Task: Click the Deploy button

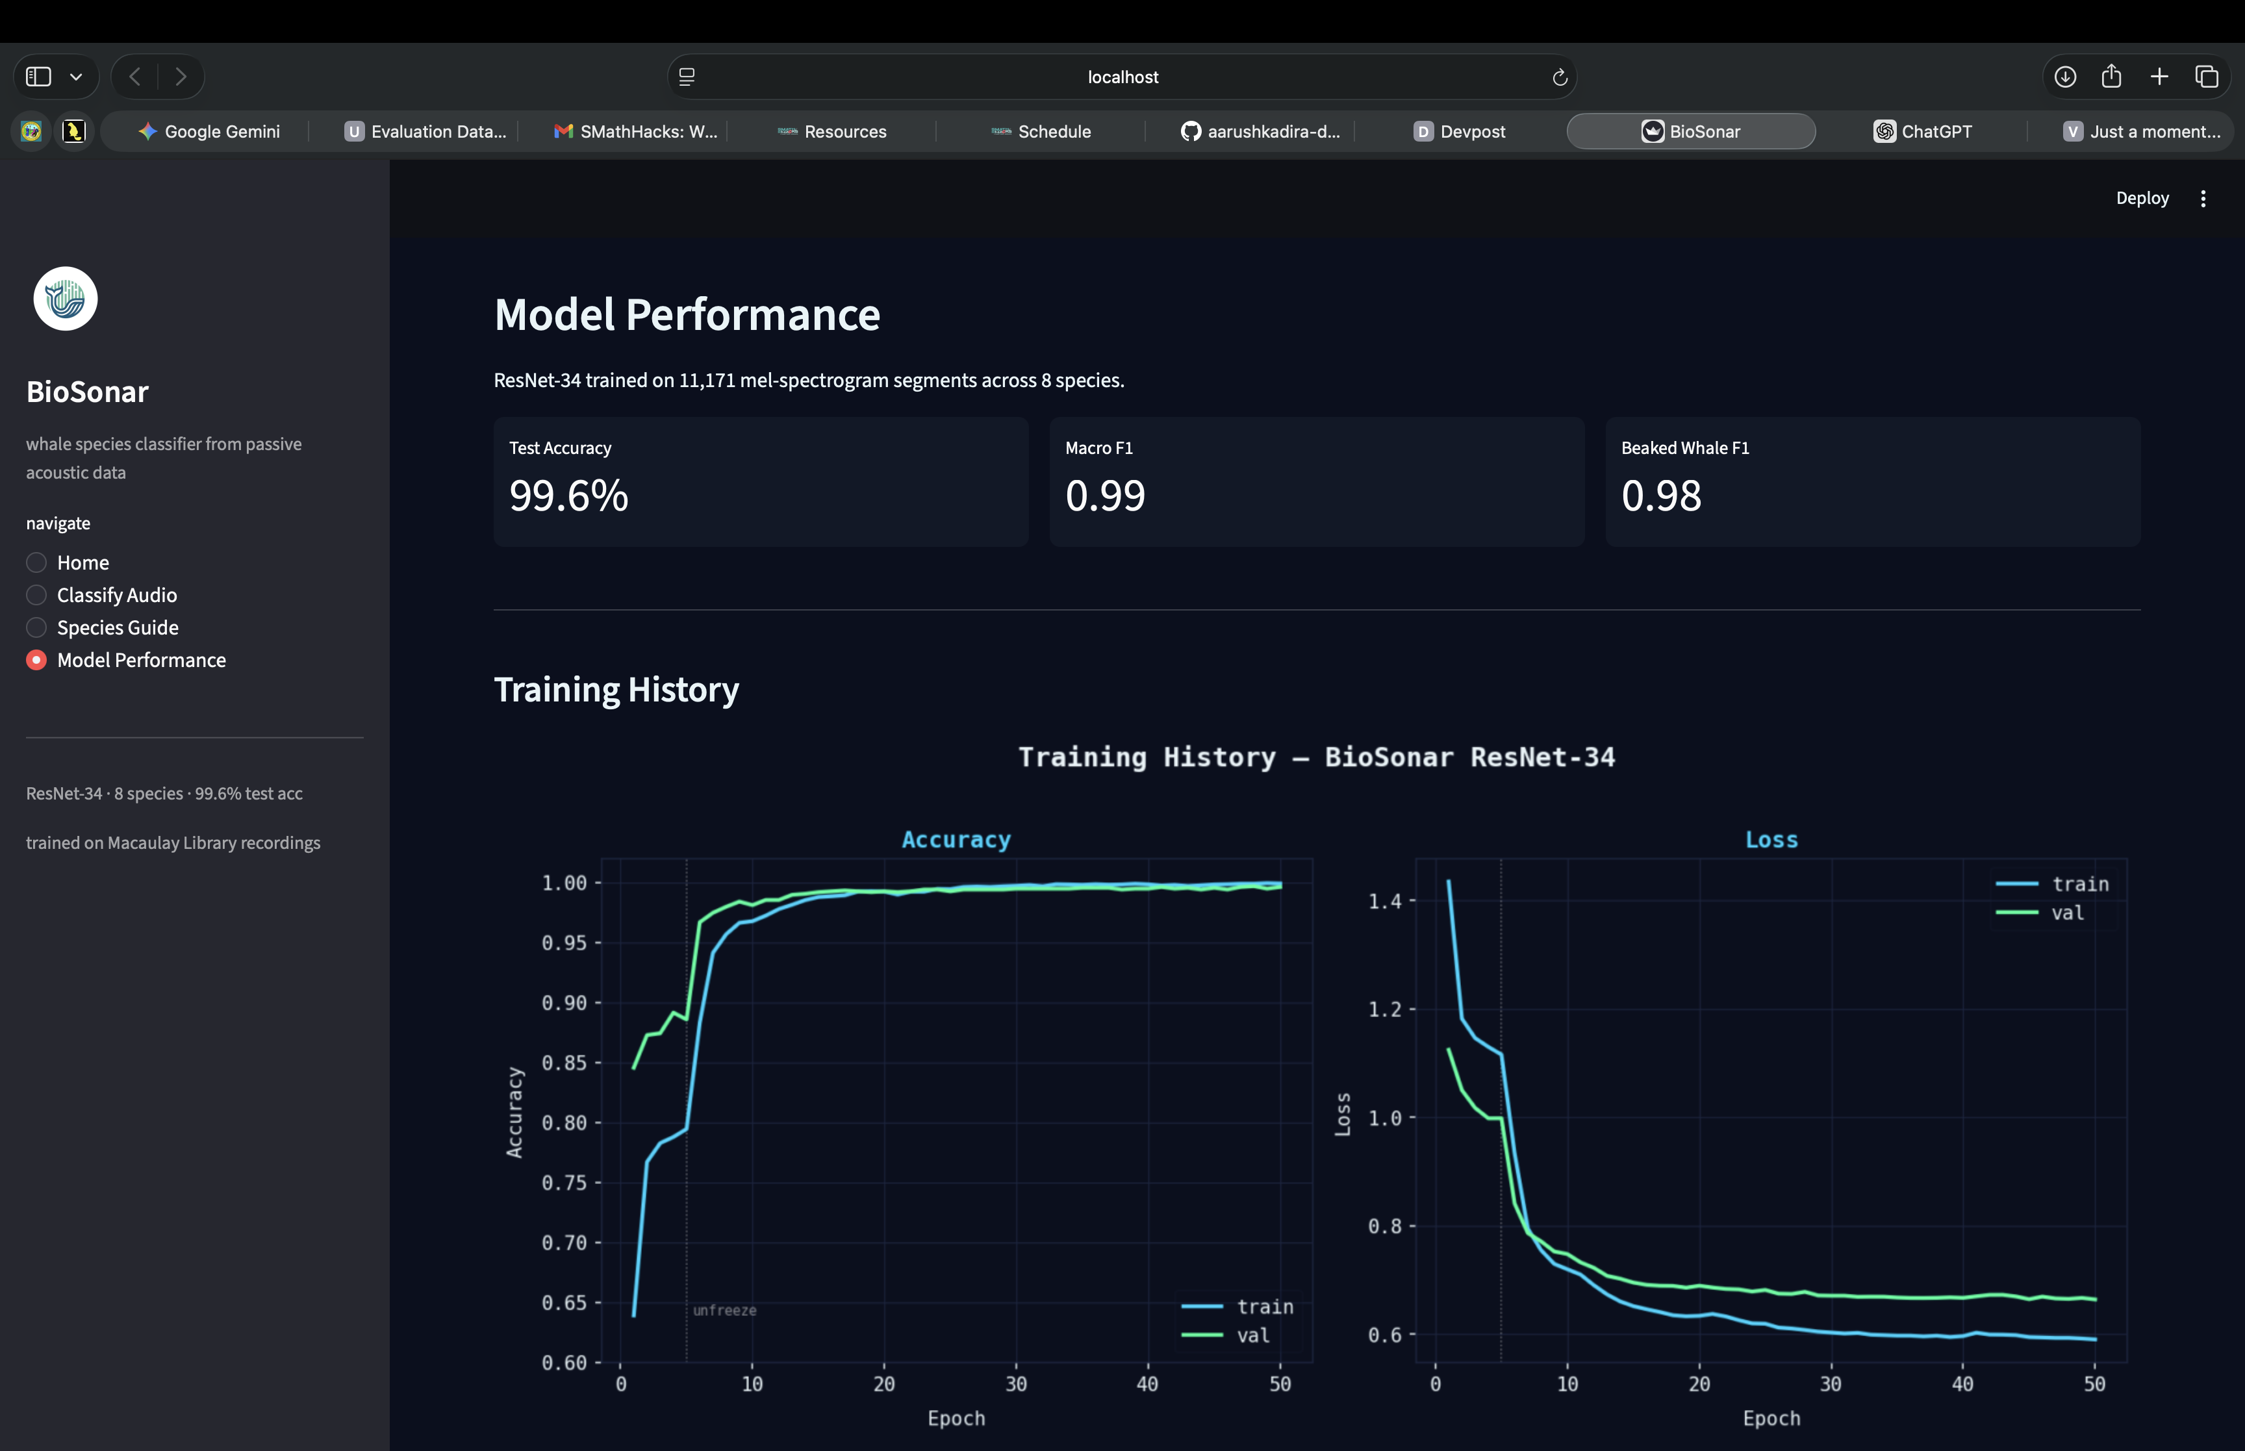Action: 2141,198
